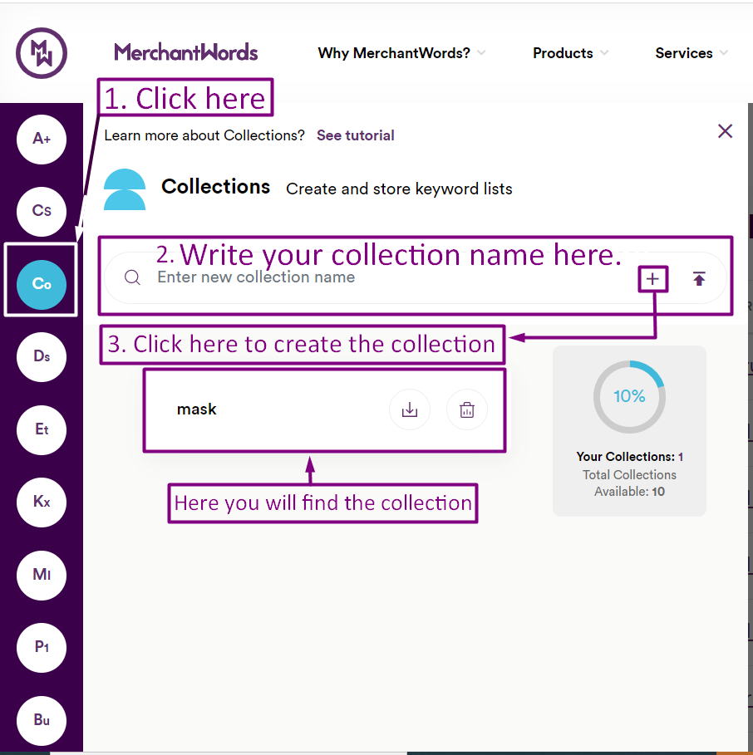
Task: Open the mask collection row
Action: click(325, 410)
